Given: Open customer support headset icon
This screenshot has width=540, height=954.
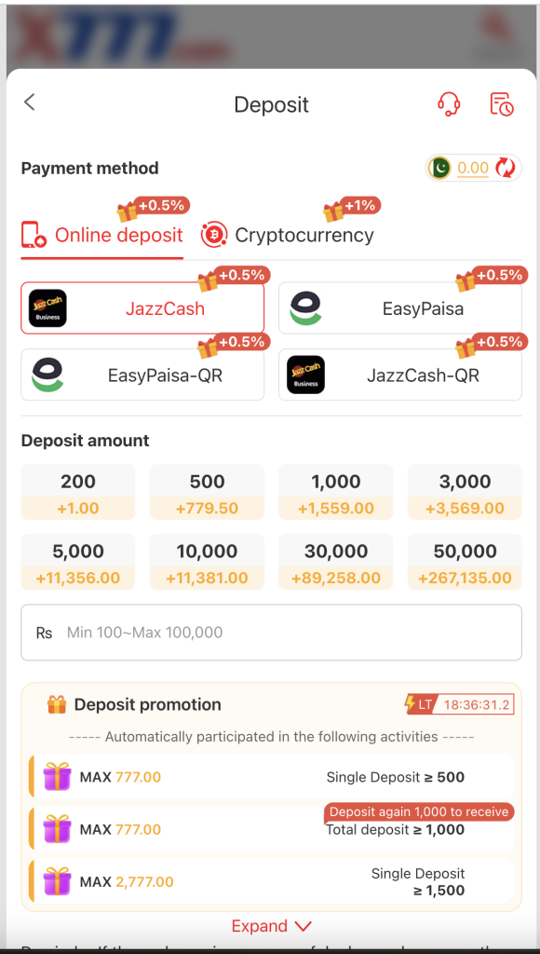Looking at the screenshot, I should (x=449, y=103).
